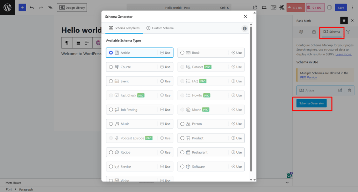Open the Rank Math Advanced toolbox tab
The height and width of the screenshot is (192, 358).
click(x=314, y=32)
